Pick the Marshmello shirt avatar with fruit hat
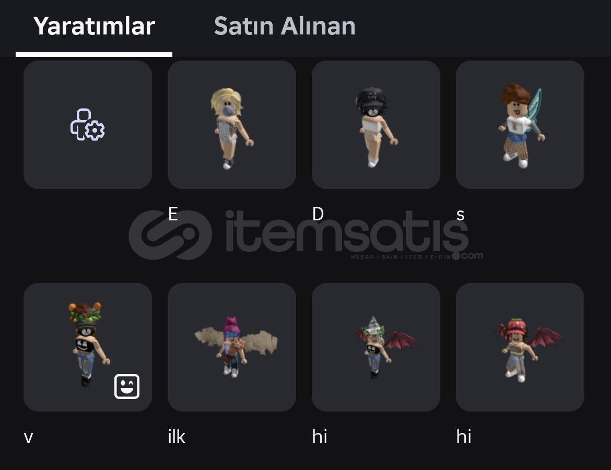 88,347
